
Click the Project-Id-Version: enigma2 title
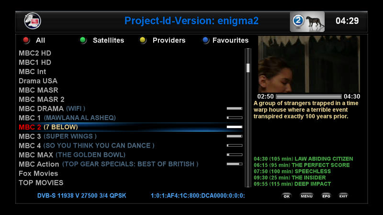[191, 21]
